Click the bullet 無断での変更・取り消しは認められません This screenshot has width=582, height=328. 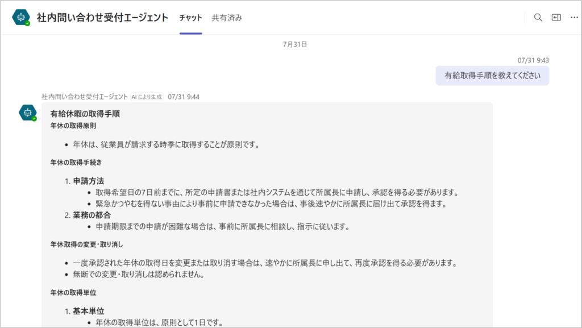(139, 275)
